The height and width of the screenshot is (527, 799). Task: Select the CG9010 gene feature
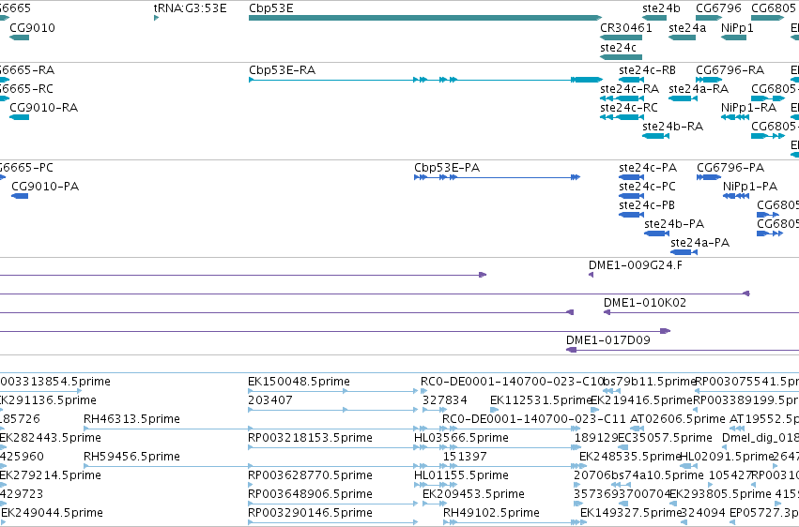click(20, 38)
